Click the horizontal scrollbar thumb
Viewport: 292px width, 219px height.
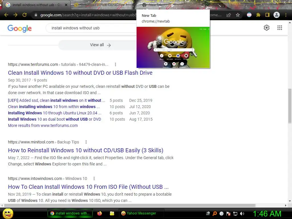pos(130,205)
